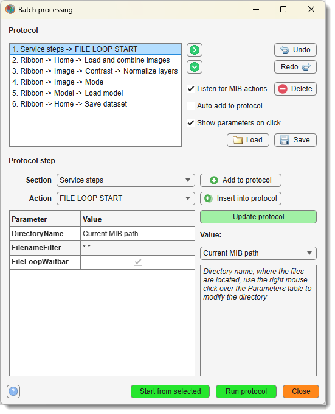Run the whole protocol
The height and width of the screenshot is (414, 335).
(246, 391)
